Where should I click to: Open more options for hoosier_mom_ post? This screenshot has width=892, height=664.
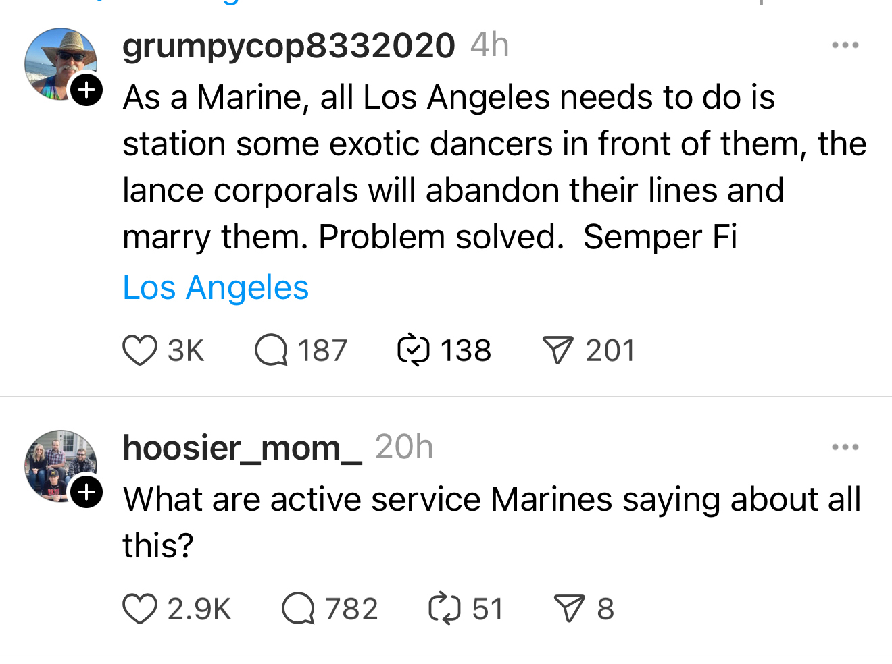pos(845,447)
